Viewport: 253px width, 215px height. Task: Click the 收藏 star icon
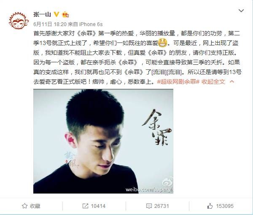tap(25, 206)
